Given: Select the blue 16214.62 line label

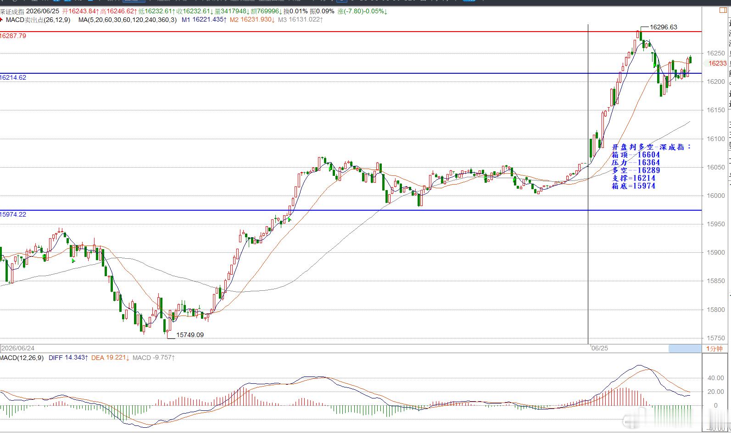Looking at the screenshot, I should point(13,77).
